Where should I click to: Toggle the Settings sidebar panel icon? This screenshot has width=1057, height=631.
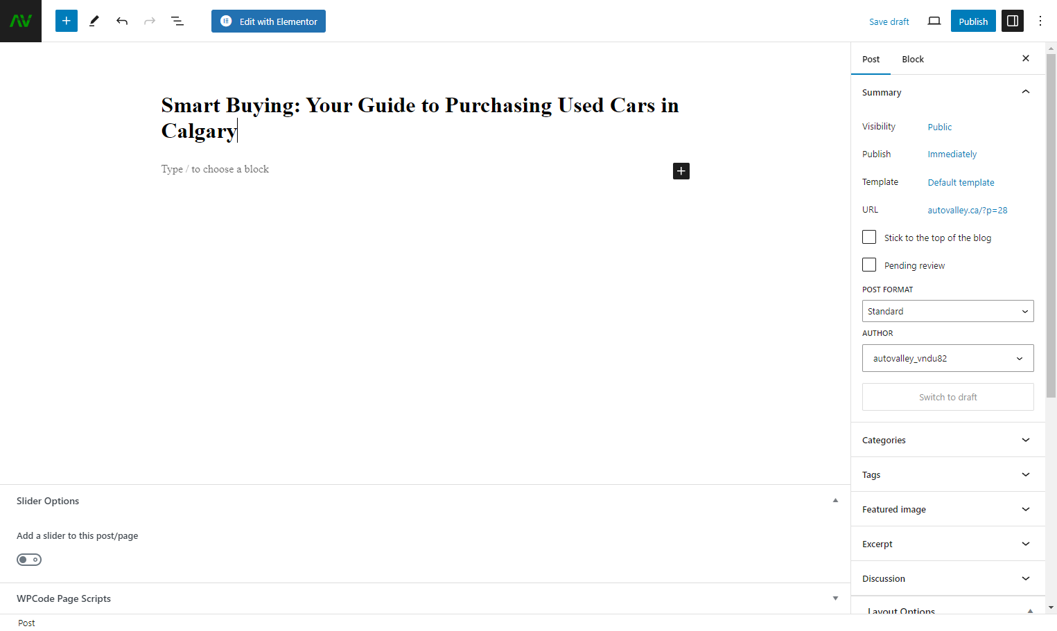[1013, 21]
